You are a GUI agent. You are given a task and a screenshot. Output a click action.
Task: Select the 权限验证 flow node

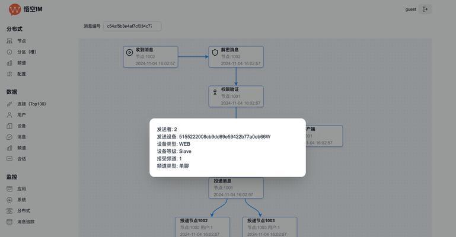(x=236, y=97)
